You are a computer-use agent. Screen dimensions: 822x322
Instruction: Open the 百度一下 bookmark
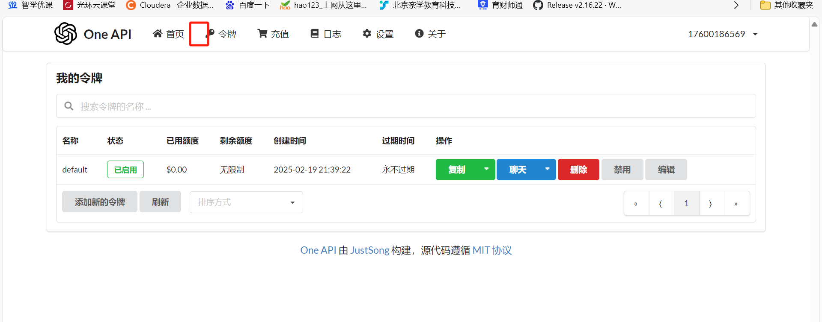click(x=248, y=5)
